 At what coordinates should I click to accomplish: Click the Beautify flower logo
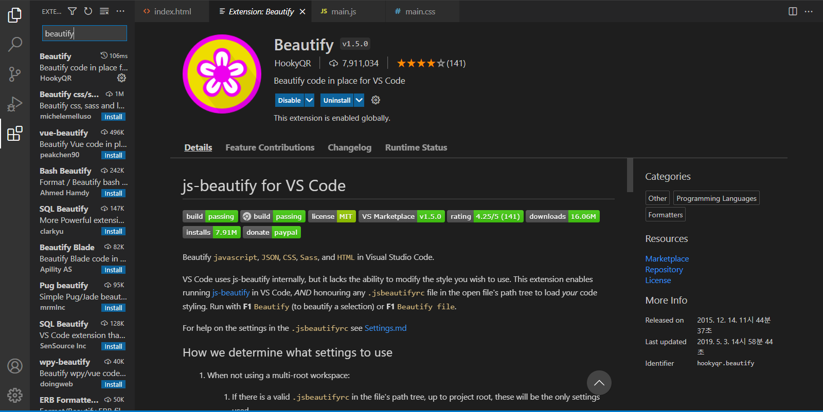coord(222,74)
